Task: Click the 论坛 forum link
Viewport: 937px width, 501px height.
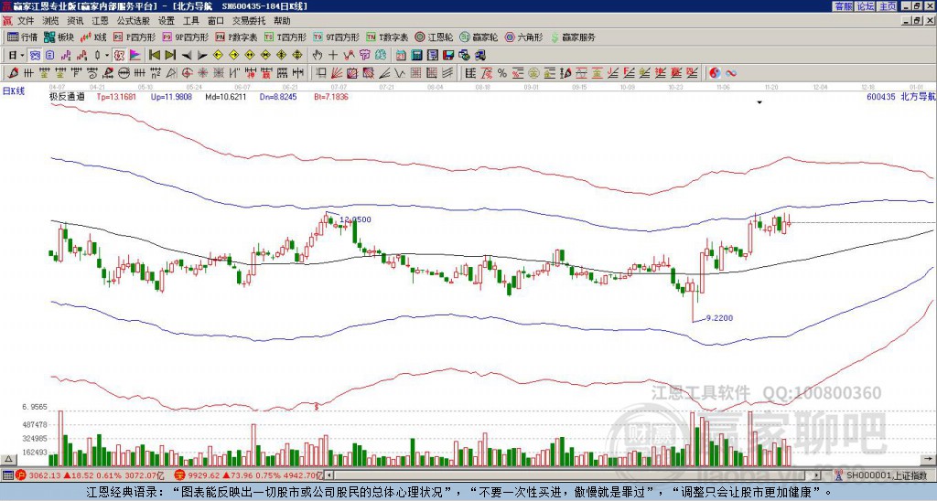Action: [x=866, y=6]
